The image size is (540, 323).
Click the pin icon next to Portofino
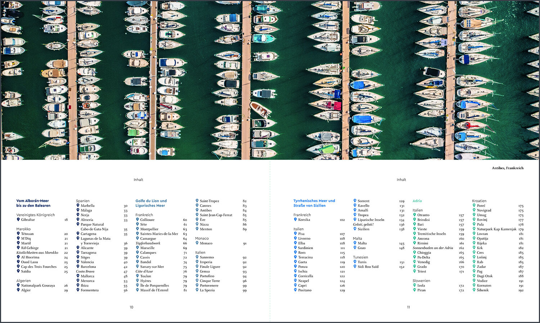(197, 276)
